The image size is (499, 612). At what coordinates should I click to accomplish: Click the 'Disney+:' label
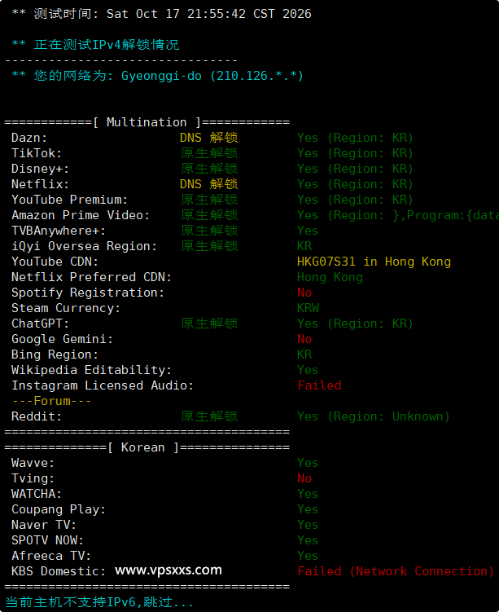40,169
